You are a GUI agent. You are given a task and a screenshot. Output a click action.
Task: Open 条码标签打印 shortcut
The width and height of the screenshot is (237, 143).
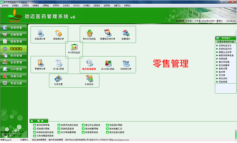click(x=225, y=49)
